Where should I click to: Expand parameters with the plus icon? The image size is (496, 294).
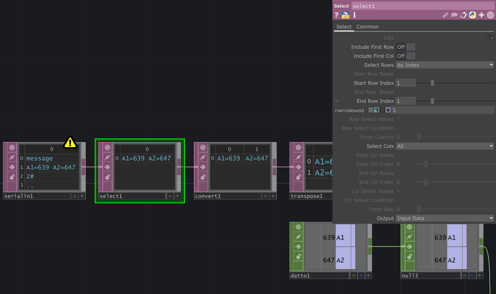pyautogui.click(x=482, y=15)
